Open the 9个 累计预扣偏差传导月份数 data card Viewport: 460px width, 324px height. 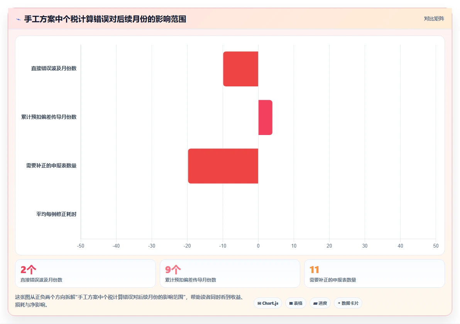click(x=230, y=273)
